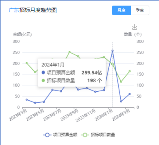Click the 2023年11月 x-axis label
The width and height of the screenshot is (159, 145).
(x=86, y=115)
